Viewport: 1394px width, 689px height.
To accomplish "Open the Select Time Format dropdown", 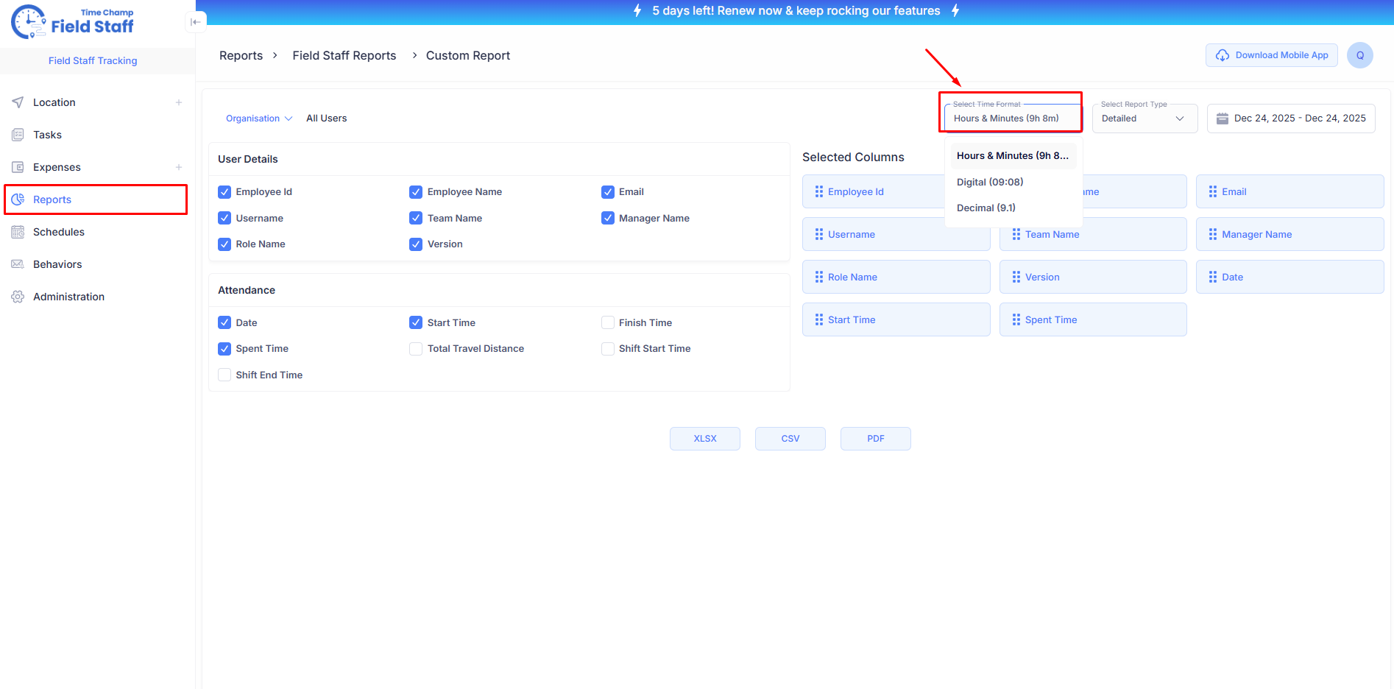I will [1013, 118].
